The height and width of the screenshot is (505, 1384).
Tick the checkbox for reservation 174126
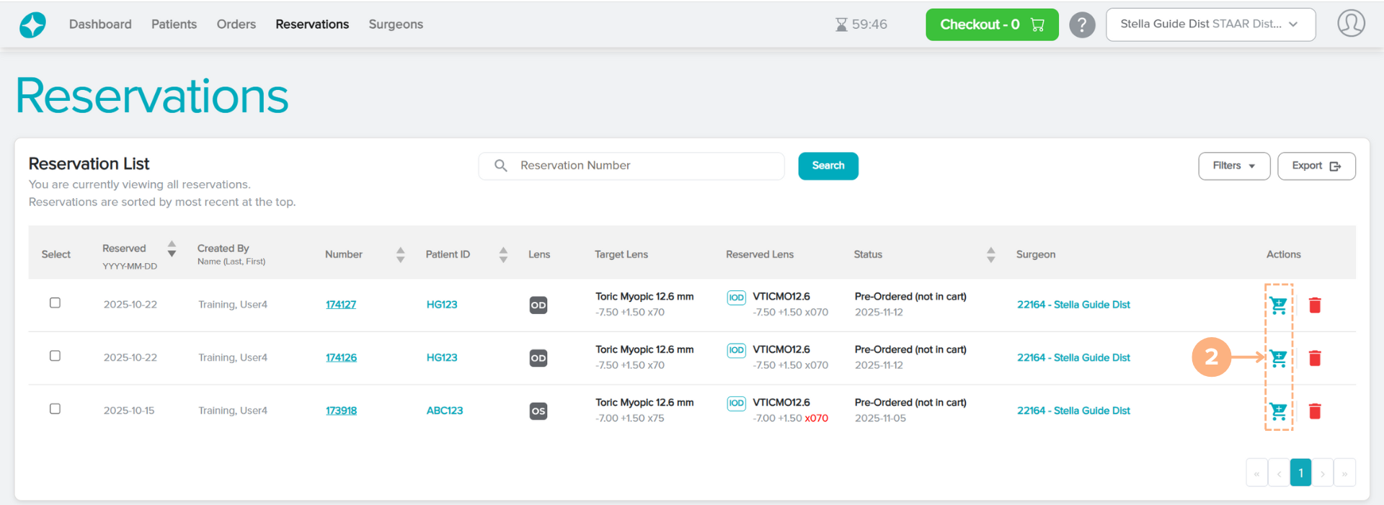coord(55,356)
